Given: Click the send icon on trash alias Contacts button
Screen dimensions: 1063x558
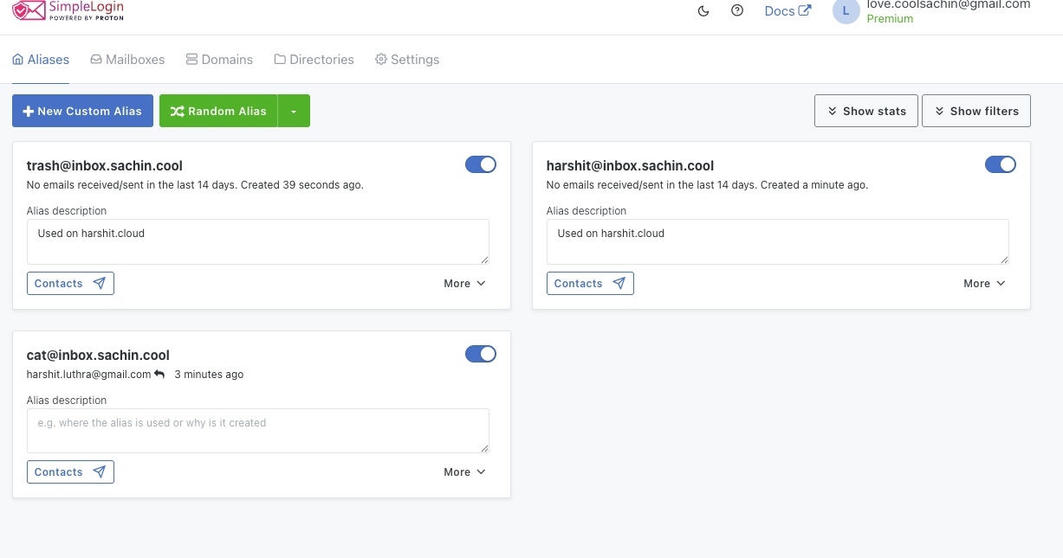Looking at the screenshot, I should pyautogui.click(x=99, y=283).
